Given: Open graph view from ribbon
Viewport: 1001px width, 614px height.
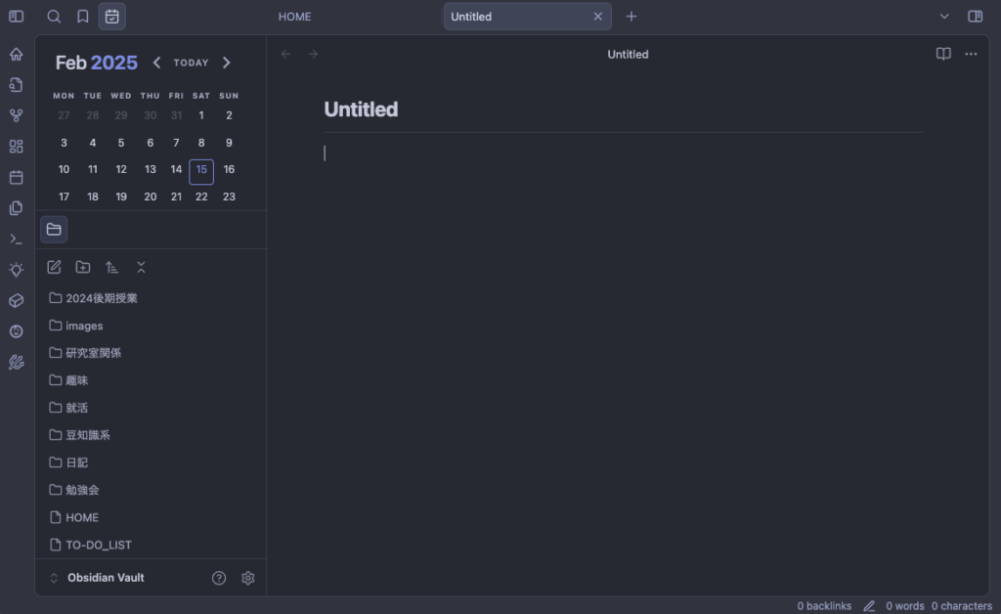Looking at the screenshot, I should click(17, 115).
